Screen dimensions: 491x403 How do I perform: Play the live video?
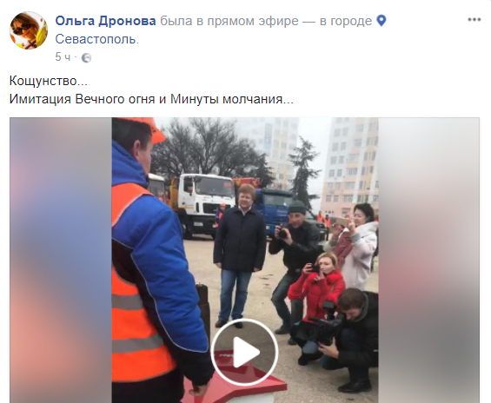point(244,352)
